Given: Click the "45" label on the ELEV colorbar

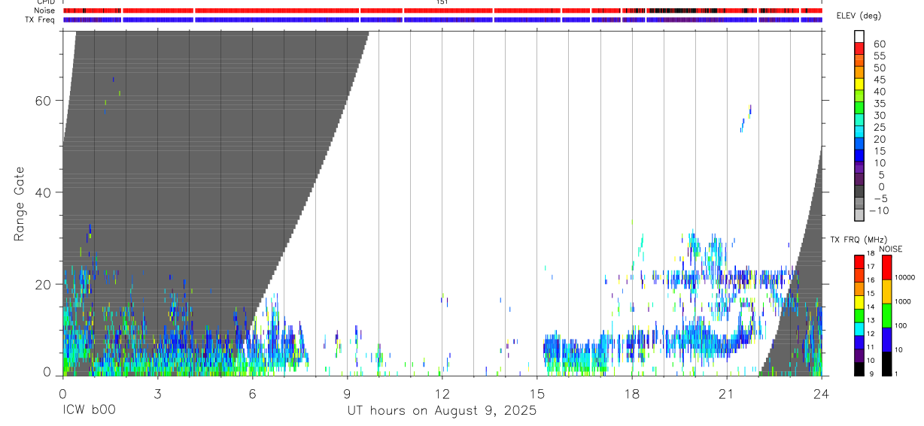Looking at the screenshot, I should (x=879, y=79).
